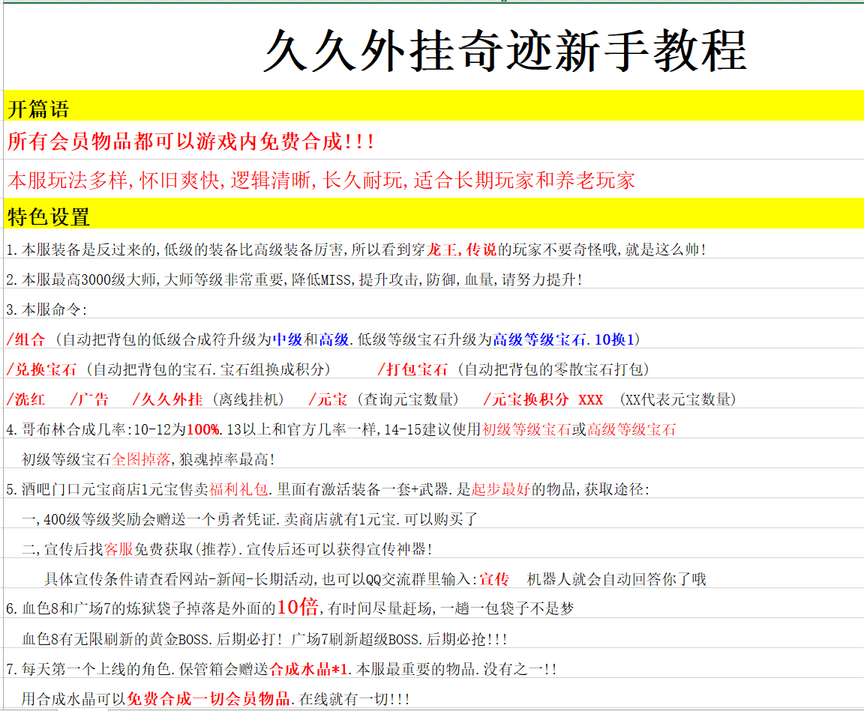Click the note (查询元宝数量)
This screenshot has width=864, height=711.
tap(408, 399)
